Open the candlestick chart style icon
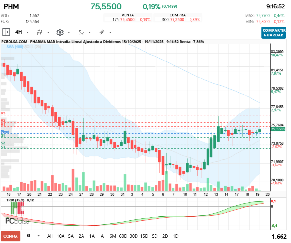 (39, 32)
